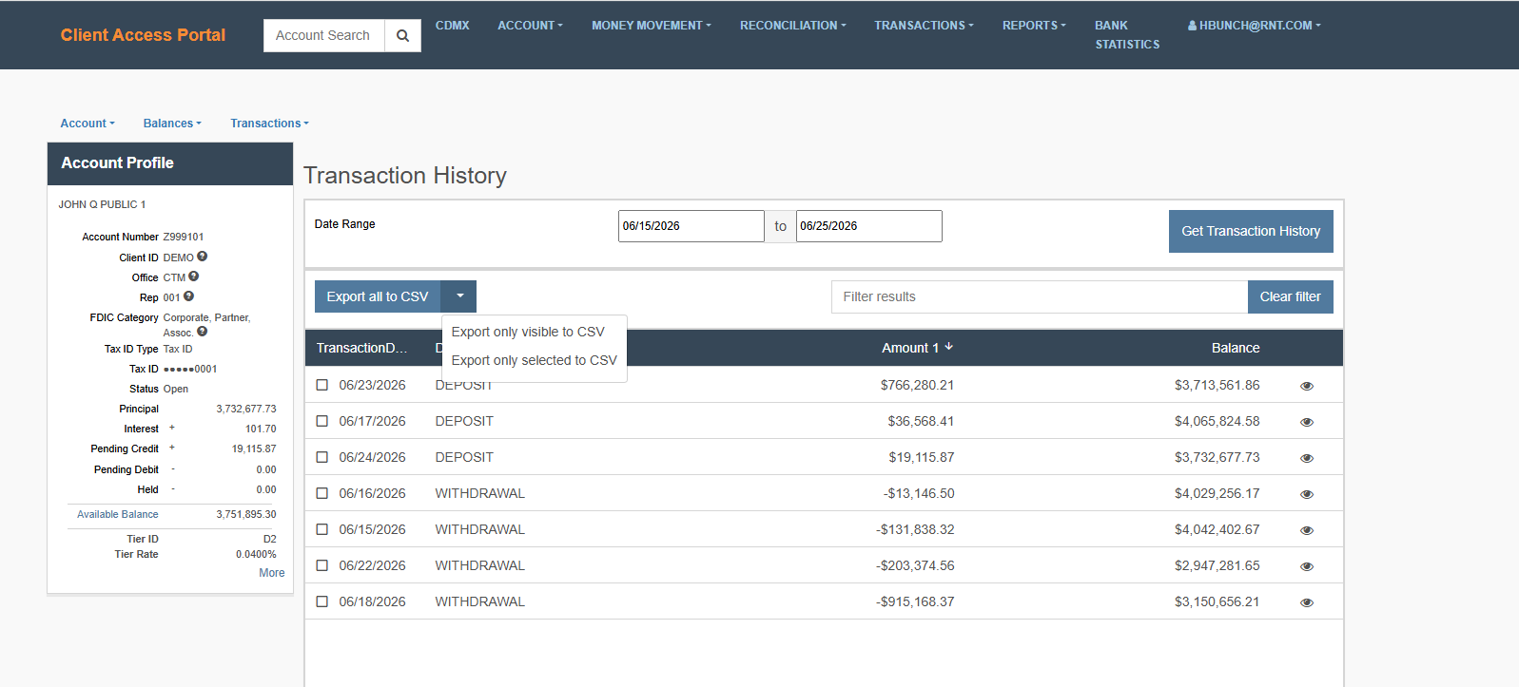1519x687 pixels.
Task: Open the Account sub-menu above profile
Action: point(88,124)
